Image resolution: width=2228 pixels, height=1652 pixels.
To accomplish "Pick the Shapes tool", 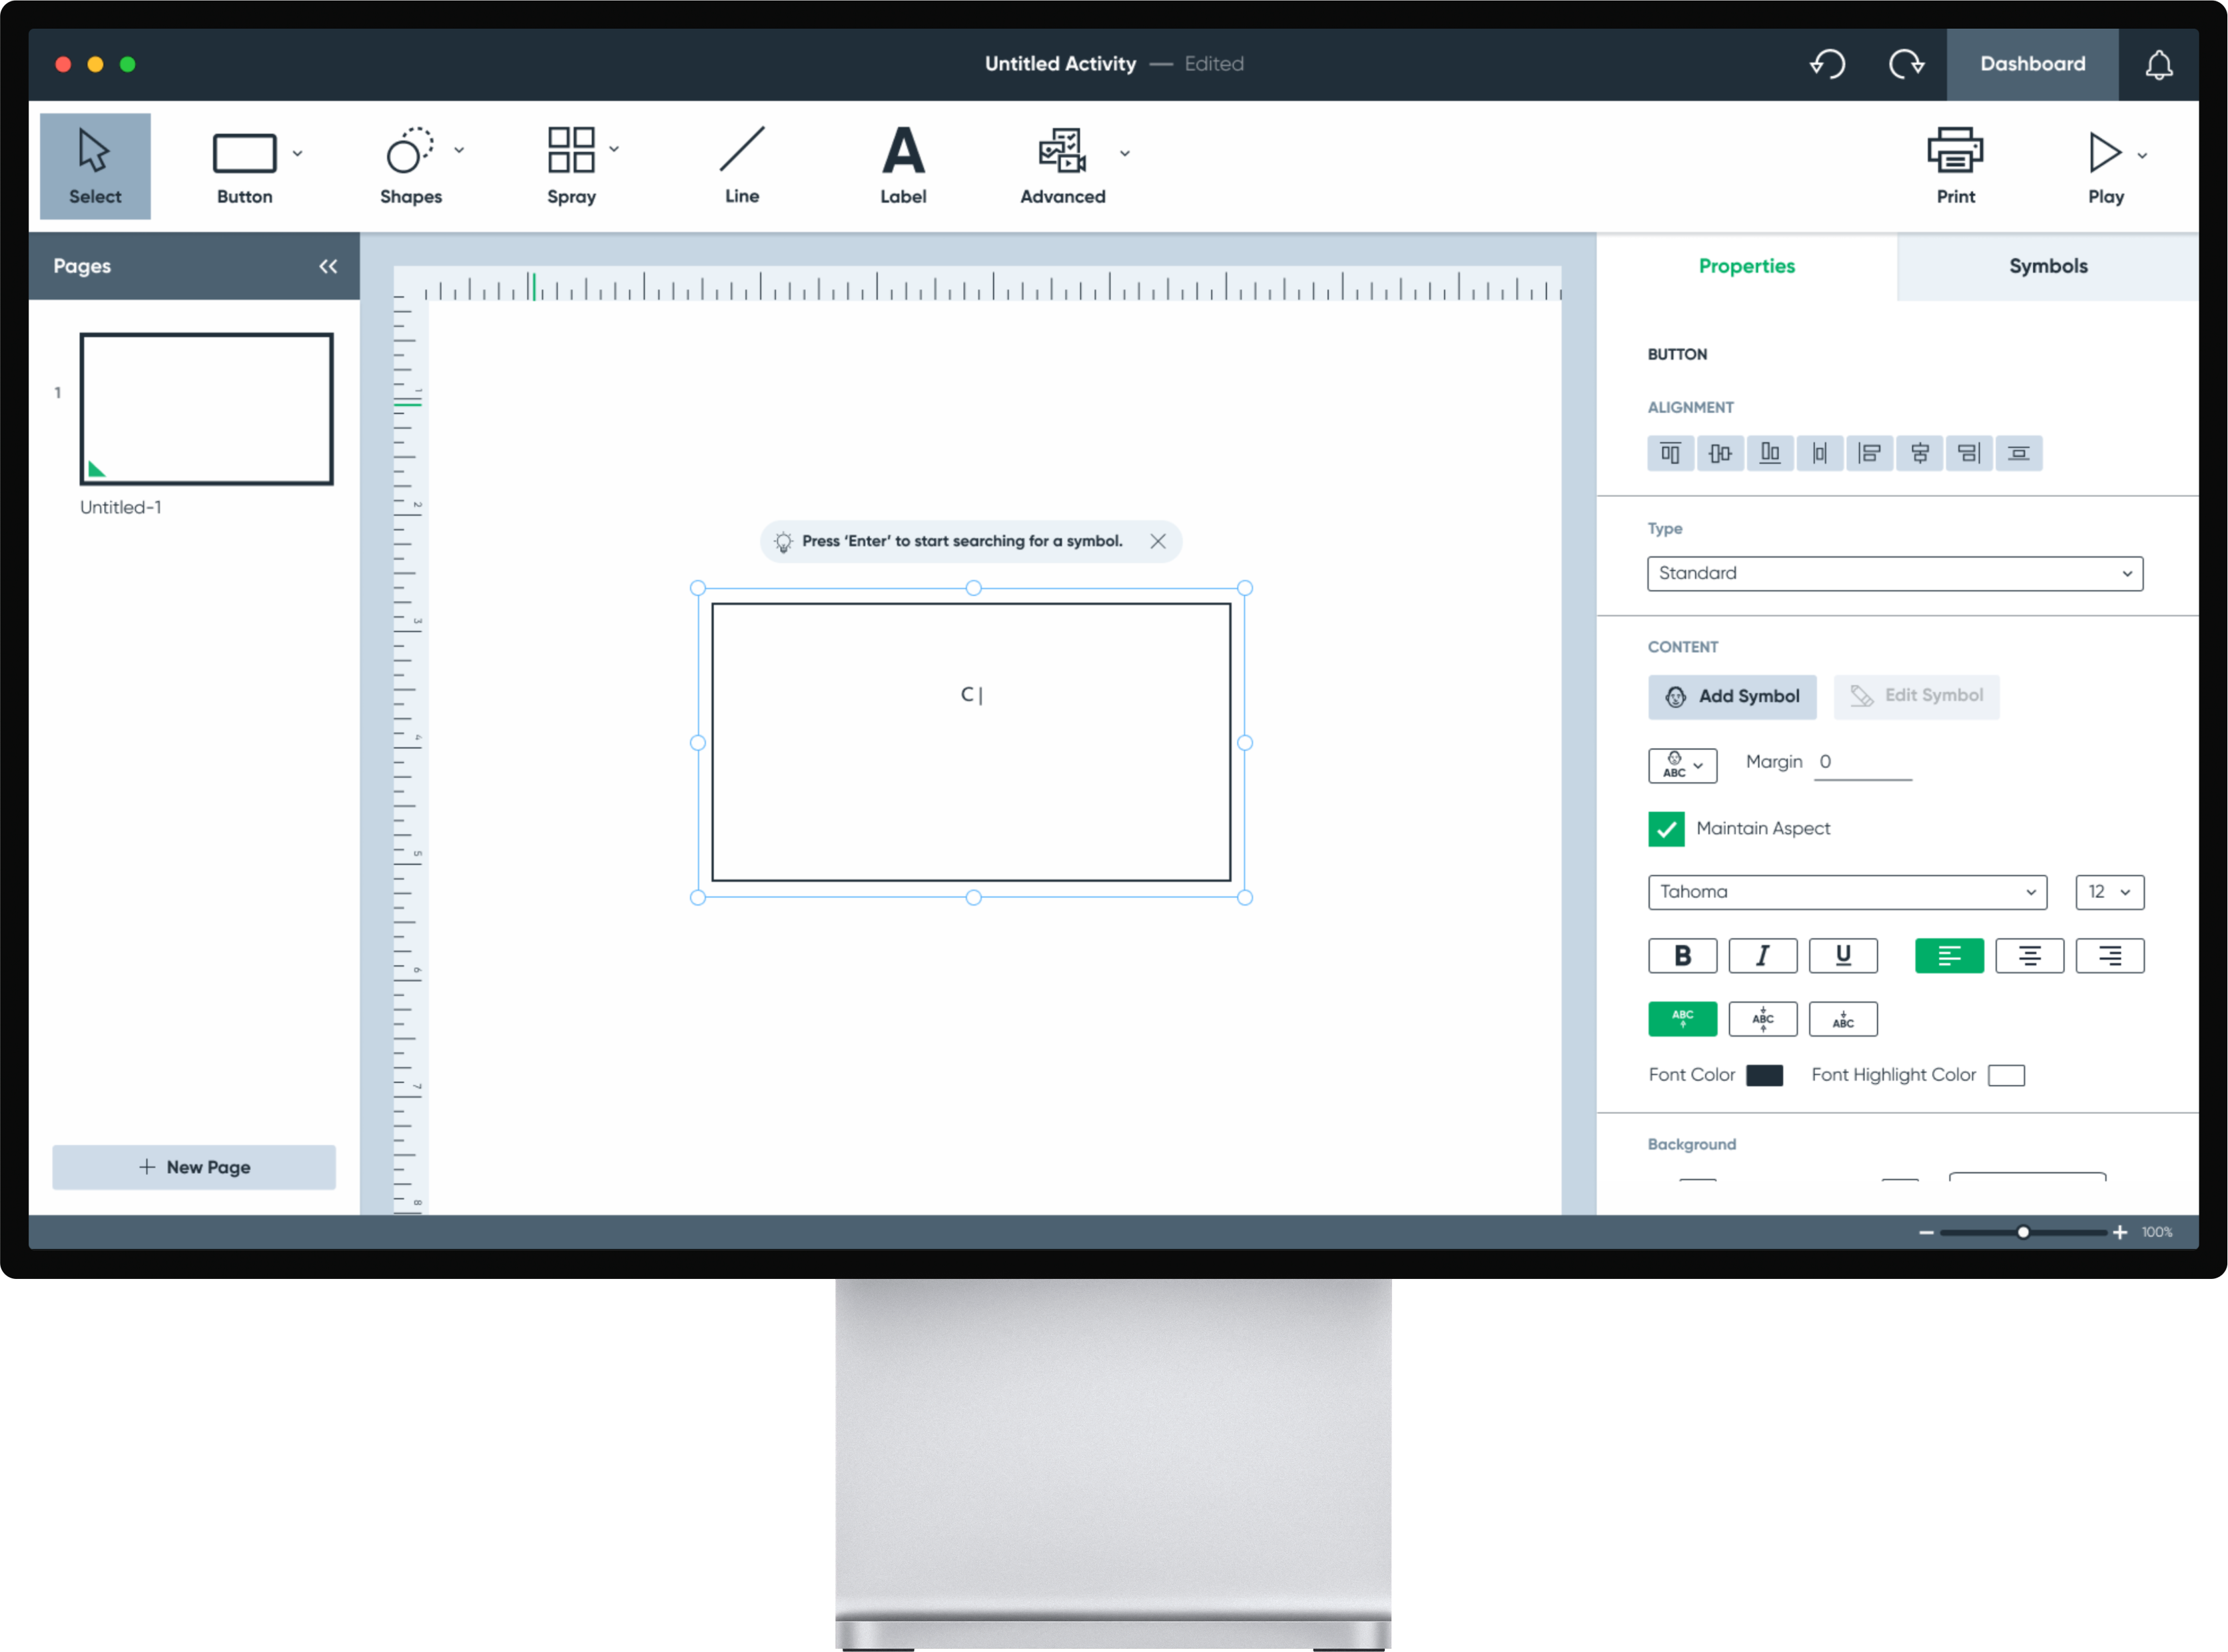I will click(410, 165).
